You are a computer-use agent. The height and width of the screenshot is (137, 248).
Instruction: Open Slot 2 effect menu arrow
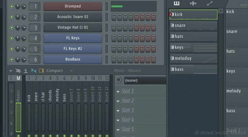[x=118, y=101]
